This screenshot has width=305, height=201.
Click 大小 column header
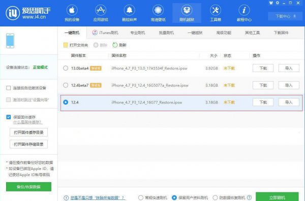click(213, 55)
